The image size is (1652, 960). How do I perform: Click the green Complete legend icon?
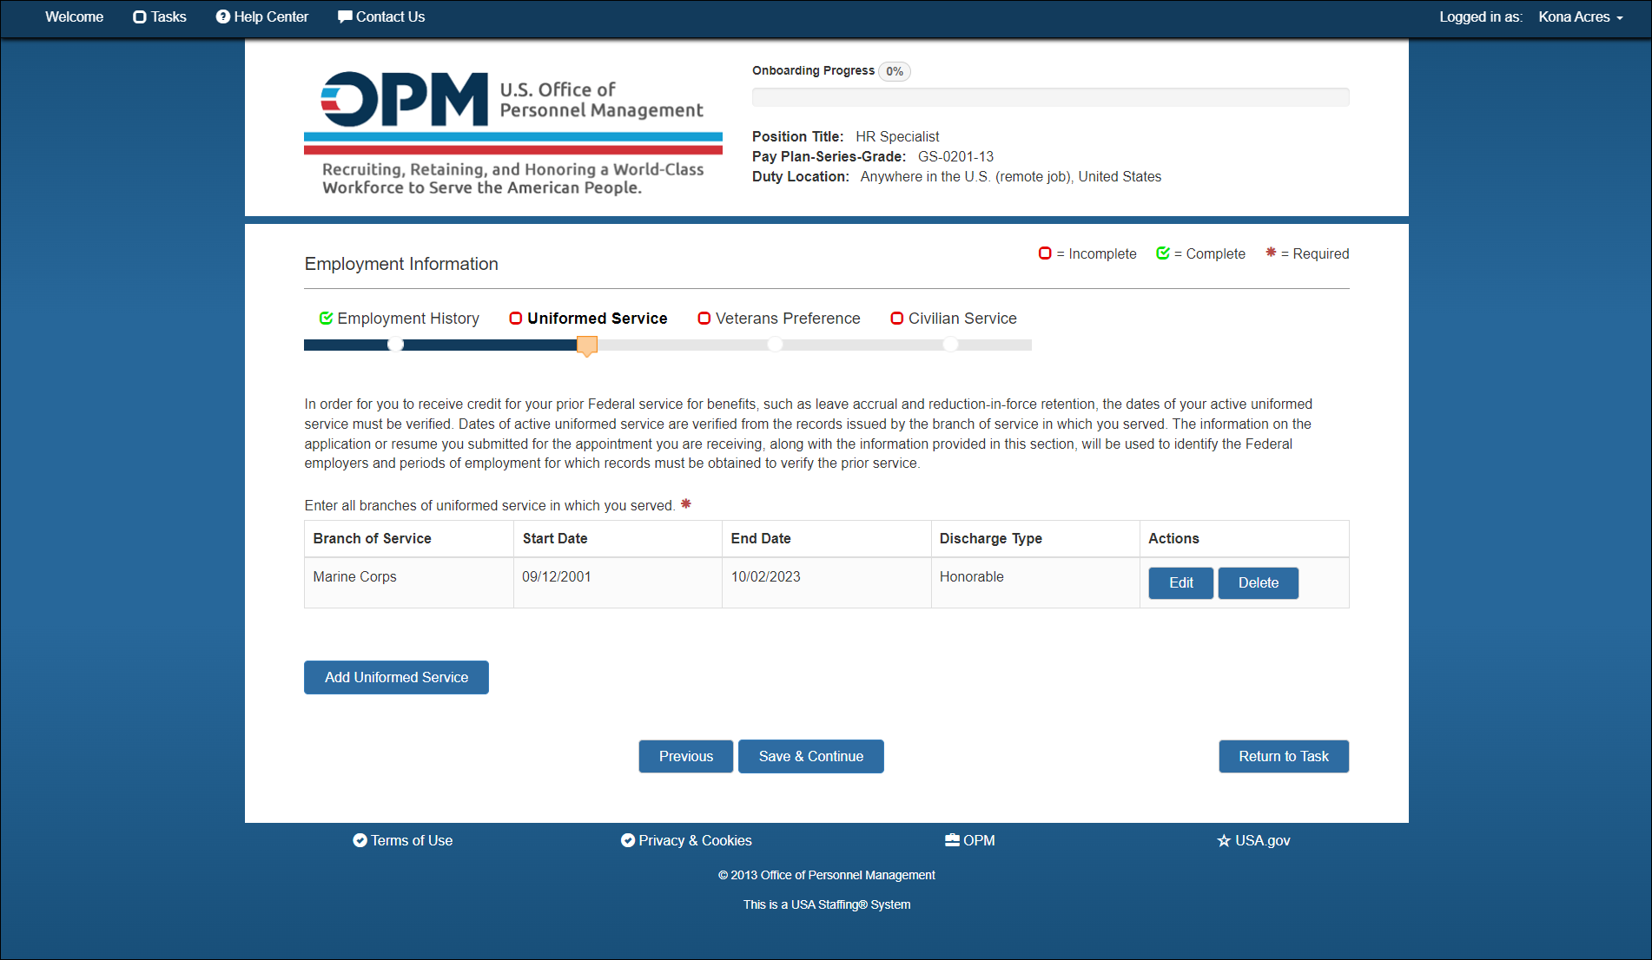(1163, 253)
